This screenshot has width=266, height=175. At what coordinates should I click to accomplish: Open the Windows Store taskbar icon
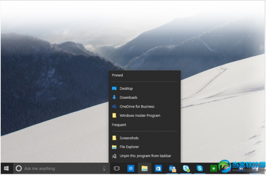158,168
